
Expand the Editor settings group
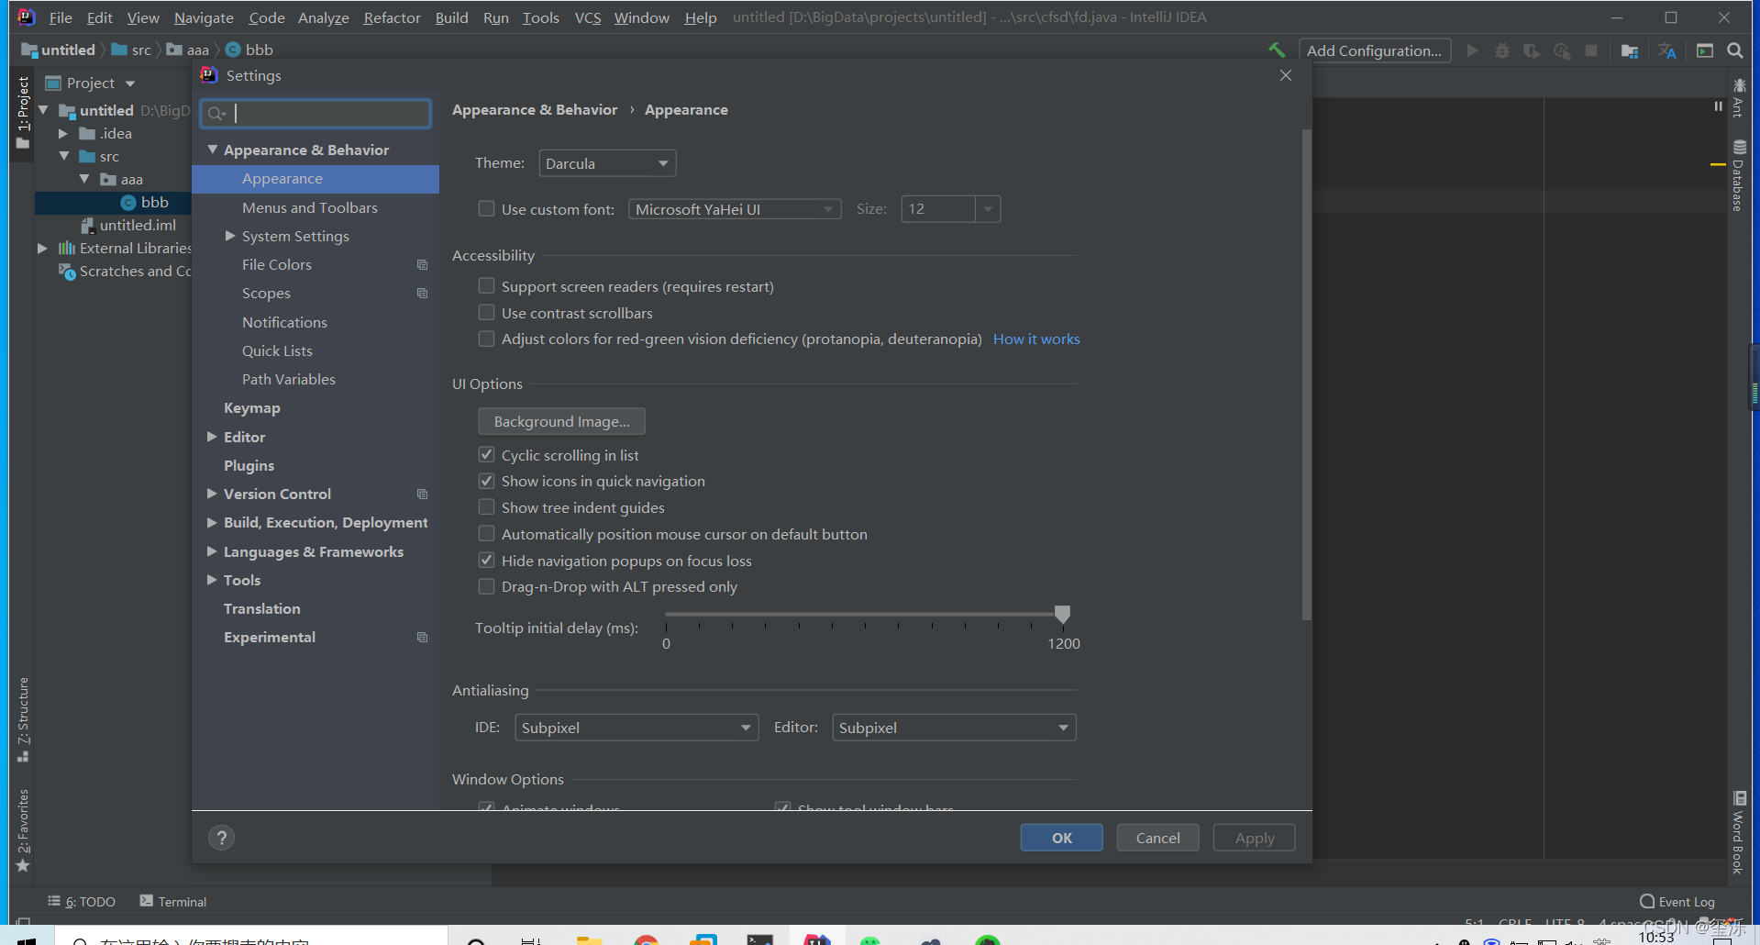point(213,437)
